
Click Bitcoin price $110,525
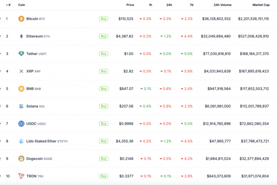[126, 19]
